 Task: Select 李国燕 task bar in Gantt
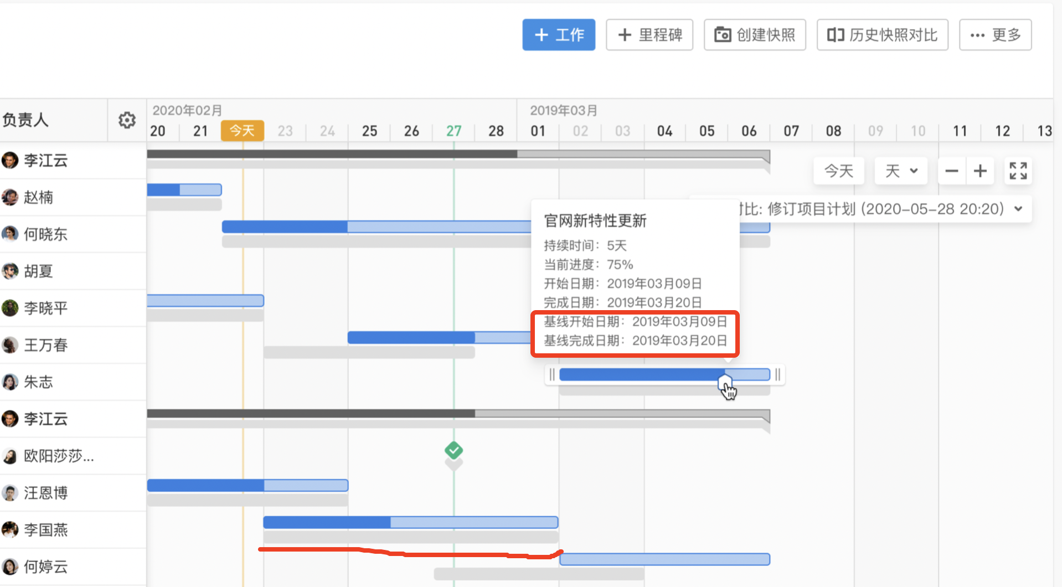[410, 522]
